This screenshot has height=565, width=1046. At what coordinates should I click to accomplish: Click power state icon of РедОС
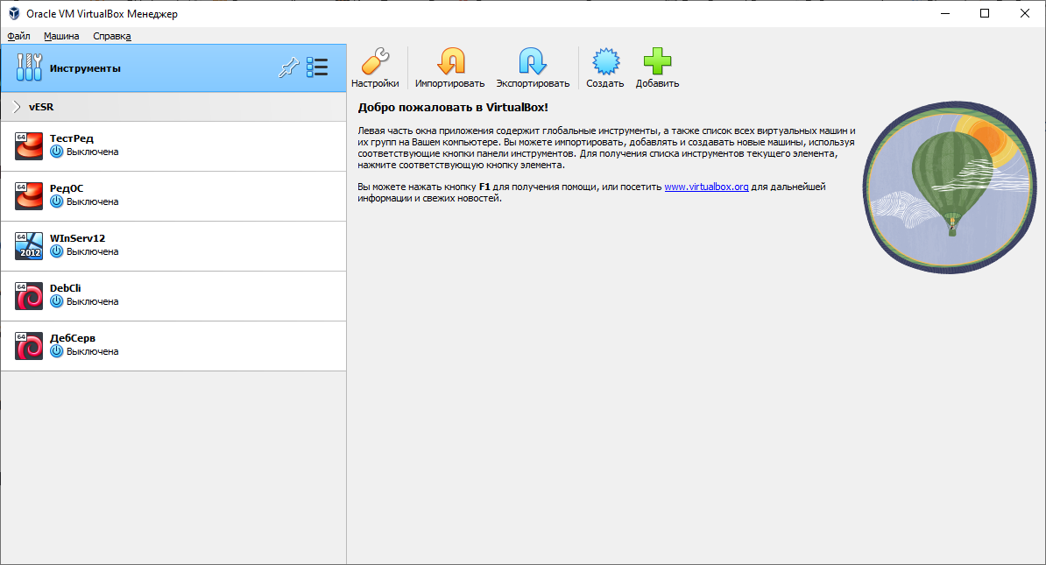[x=57, y=201]
